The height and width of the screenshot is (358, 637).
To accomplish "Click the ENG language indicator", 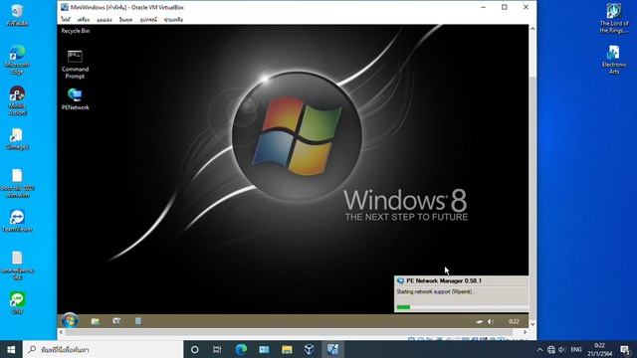I will point(576,349).
